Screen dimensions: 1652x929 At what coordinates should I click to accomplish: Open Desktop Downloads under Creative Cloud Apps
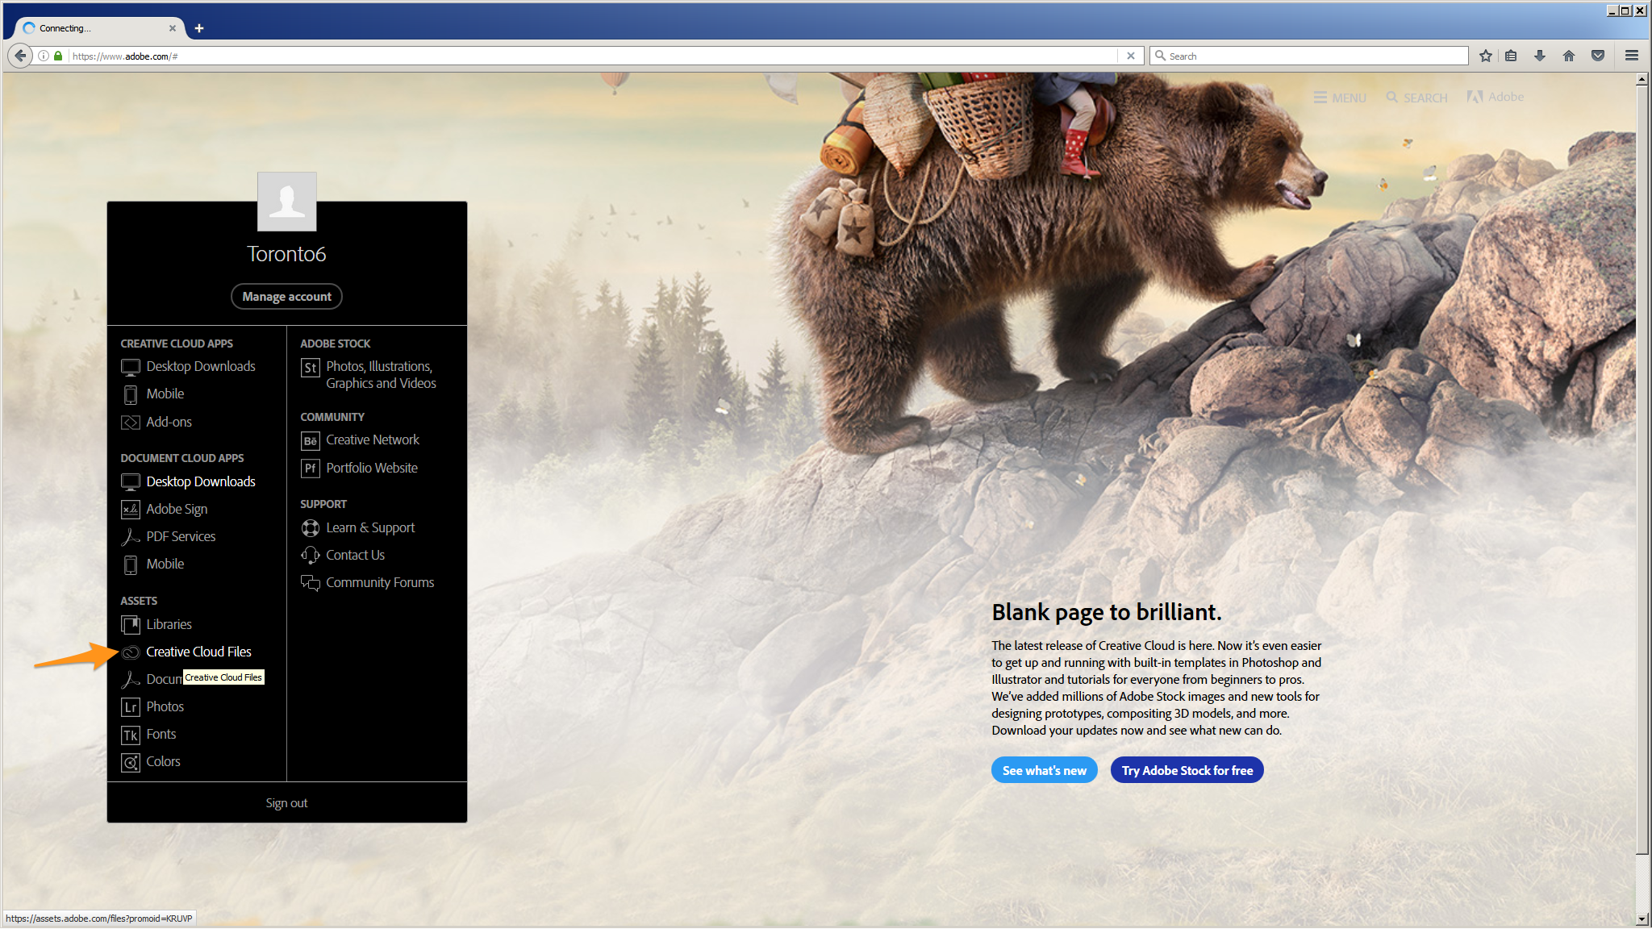tap(200, 367)
